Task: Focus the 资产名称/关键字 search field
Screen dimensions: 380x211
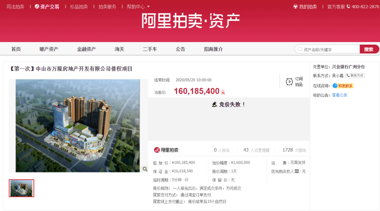Action: (327, 49)
